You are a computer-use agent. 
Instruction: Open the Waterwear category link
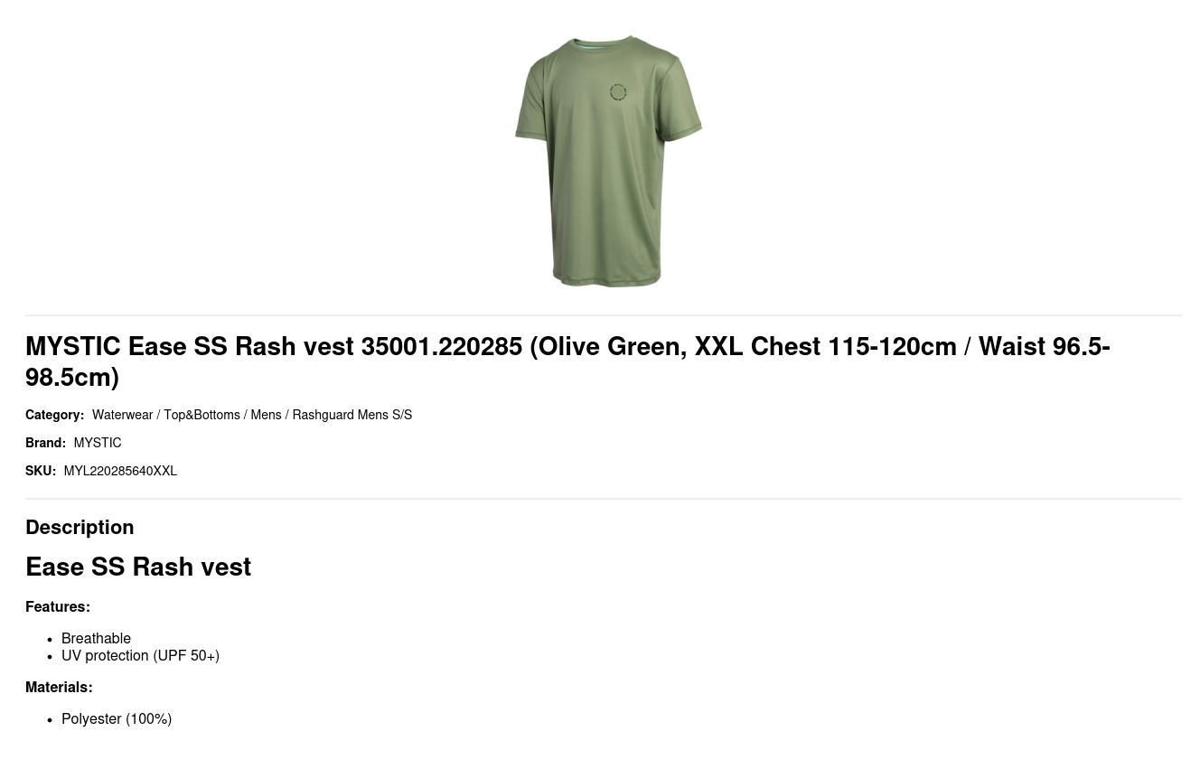point(122,416)
